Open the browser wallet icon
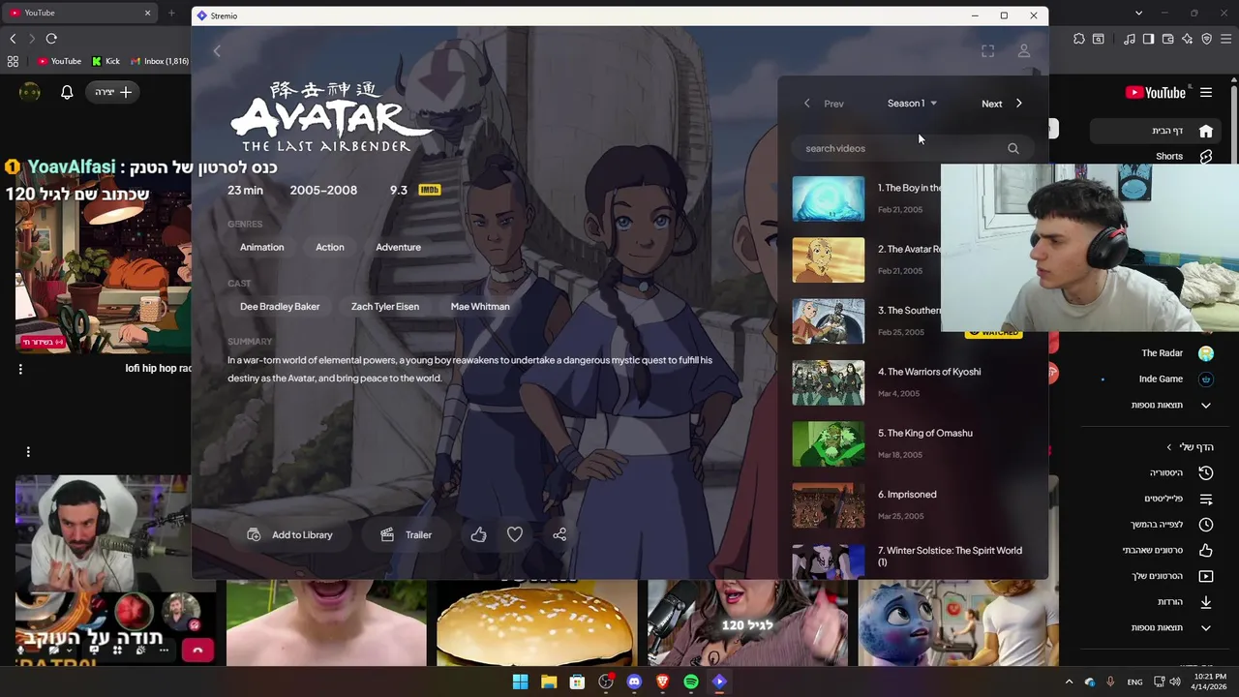This screenshot has height=697, width=1239. pos(1167,39)
